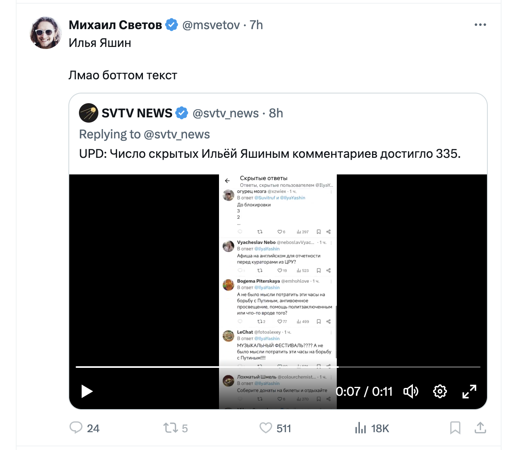Open video settings gear menu
Image resolution: width=506 pixels, height=450 pixels.
tap(440, 391)
